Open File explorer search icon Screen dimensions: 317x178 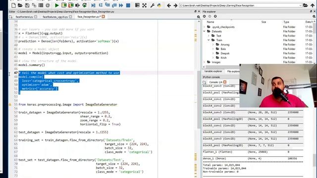314,16
